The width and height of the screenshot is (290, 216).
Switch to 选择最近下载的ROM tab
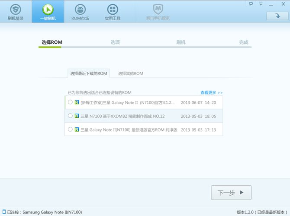click(x=89, y=74)
